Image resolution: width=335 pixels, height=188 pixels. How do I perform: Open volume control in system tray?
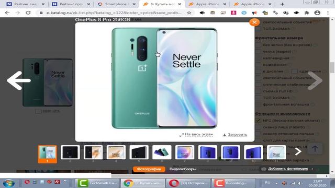click(300, 183)
